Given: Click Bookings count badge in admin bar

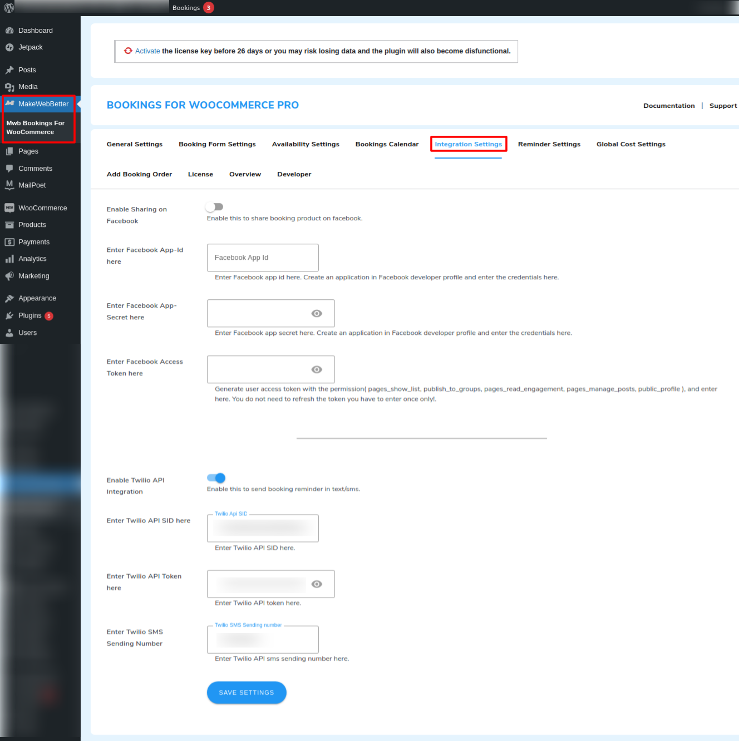Looking at the screenshot, I should (209, 8).
